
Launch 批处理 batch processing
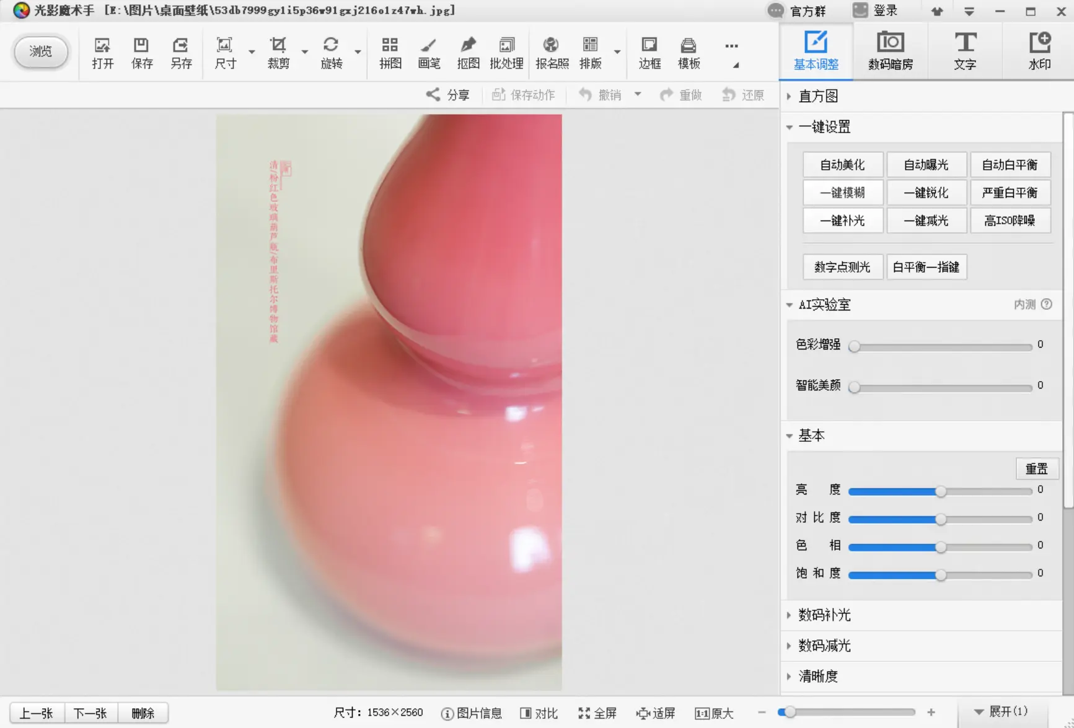pyautogui.click(x=506, y=53)
